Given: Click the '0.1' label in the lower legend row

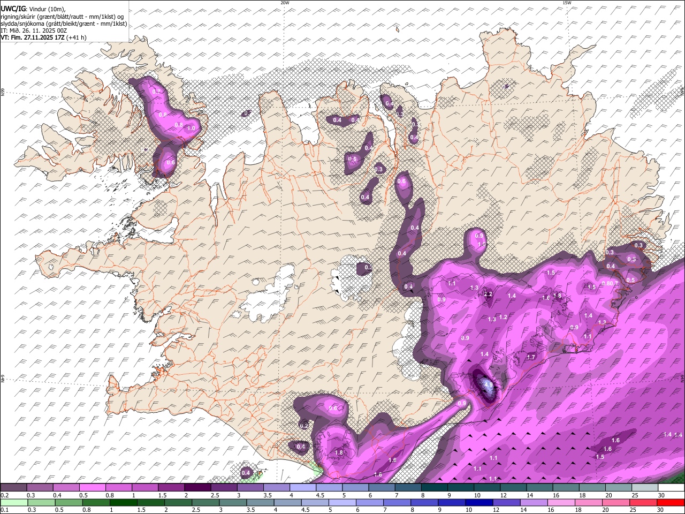Looking at the screenshot, I should click(3, 510).
